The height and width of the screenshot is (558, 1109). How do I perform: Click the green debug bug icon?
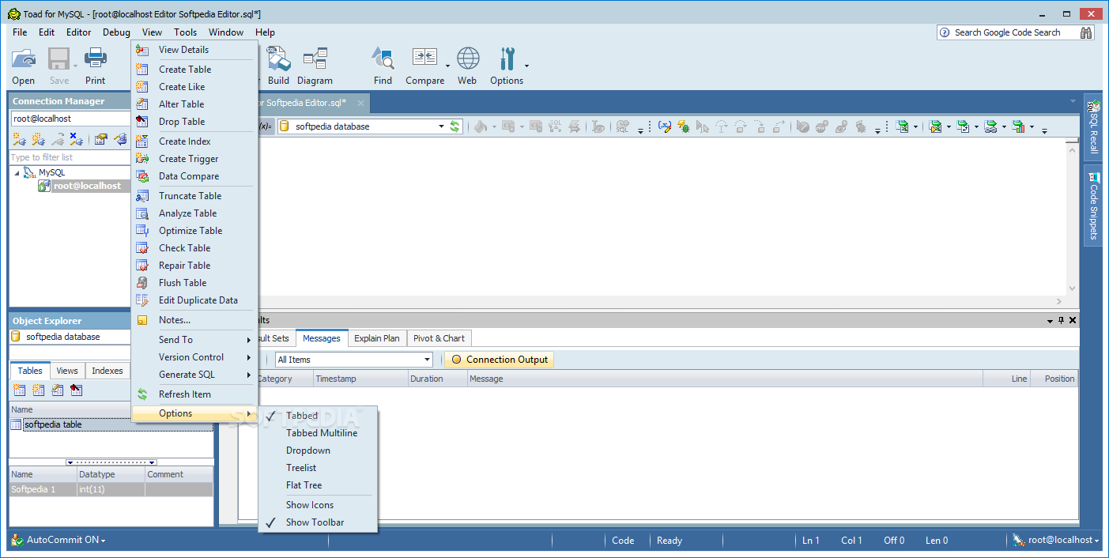tap(684, 126)
